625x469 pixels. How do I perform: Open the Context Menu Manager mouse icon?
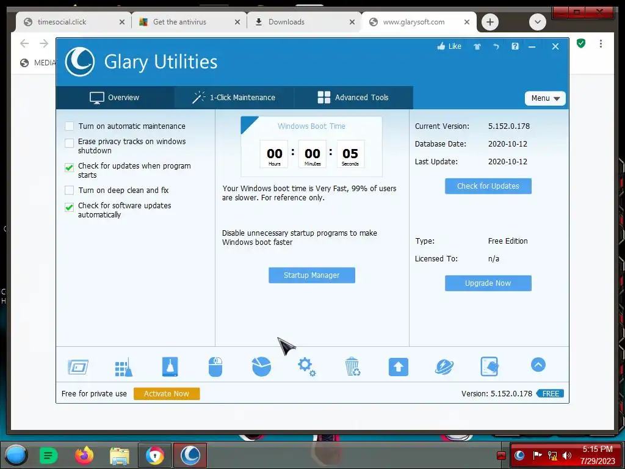point(215,366)
